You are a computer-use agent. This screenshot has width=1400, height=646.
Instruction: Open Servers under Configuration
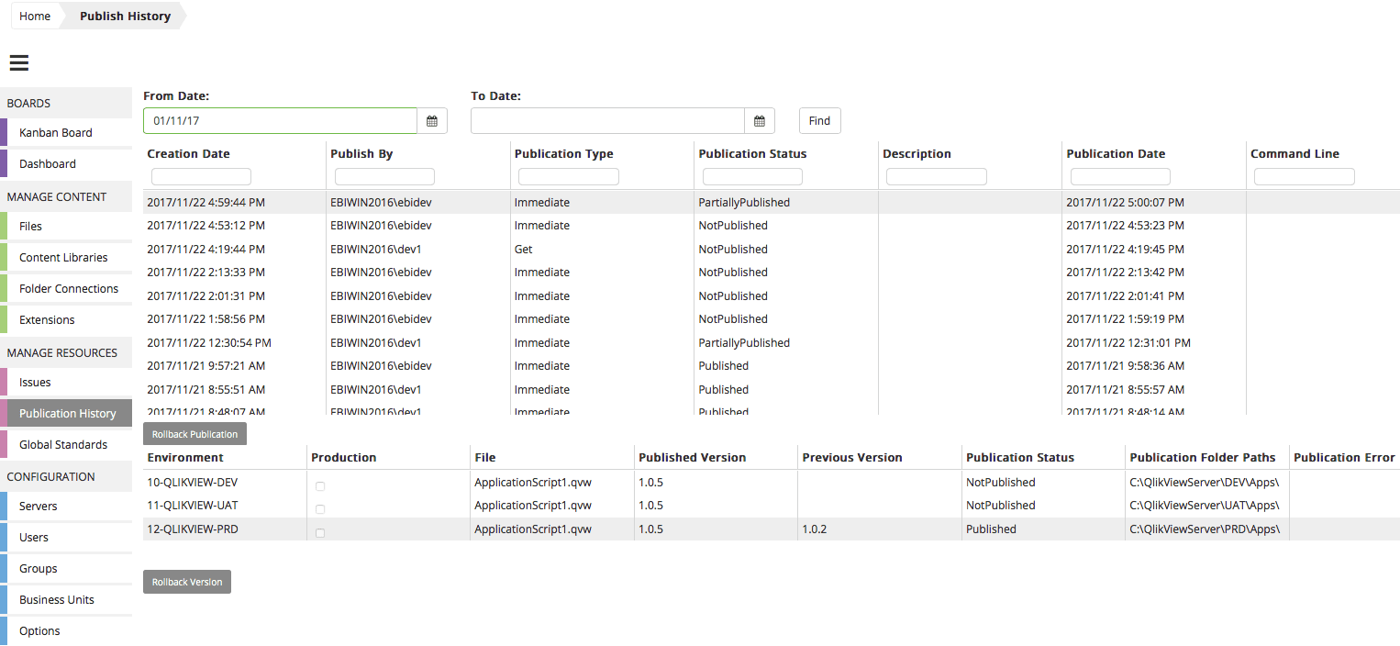[39, 507]
